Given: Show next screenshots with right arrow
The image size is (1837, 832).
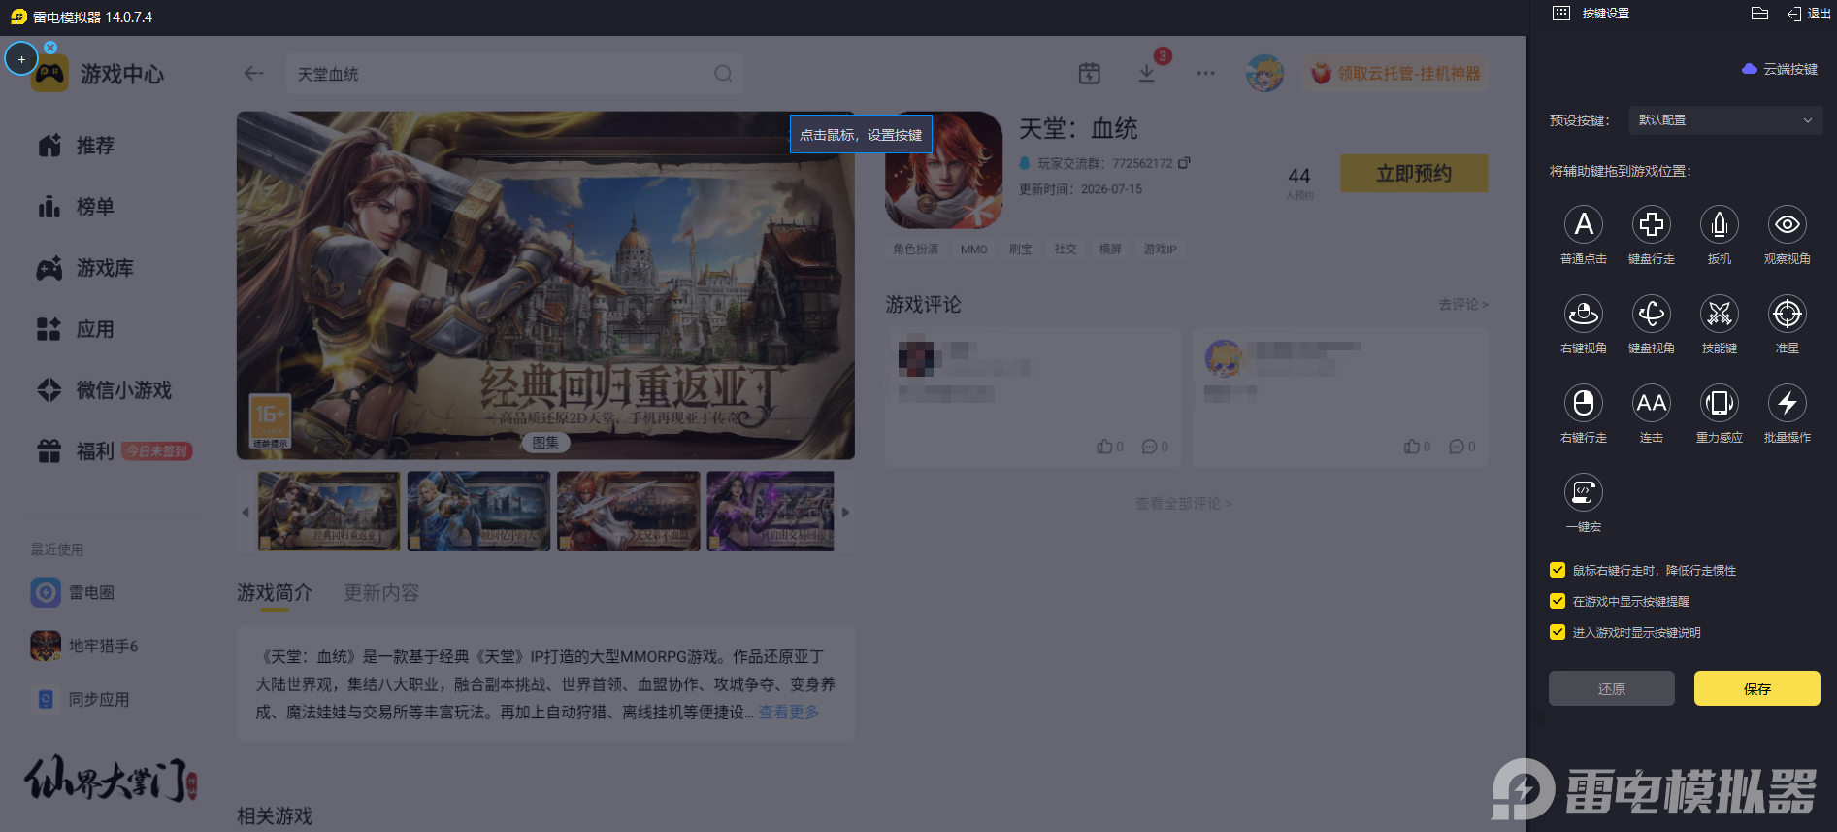Looking at the screenshot, I should pyautogui.click(x=845, y=512).
